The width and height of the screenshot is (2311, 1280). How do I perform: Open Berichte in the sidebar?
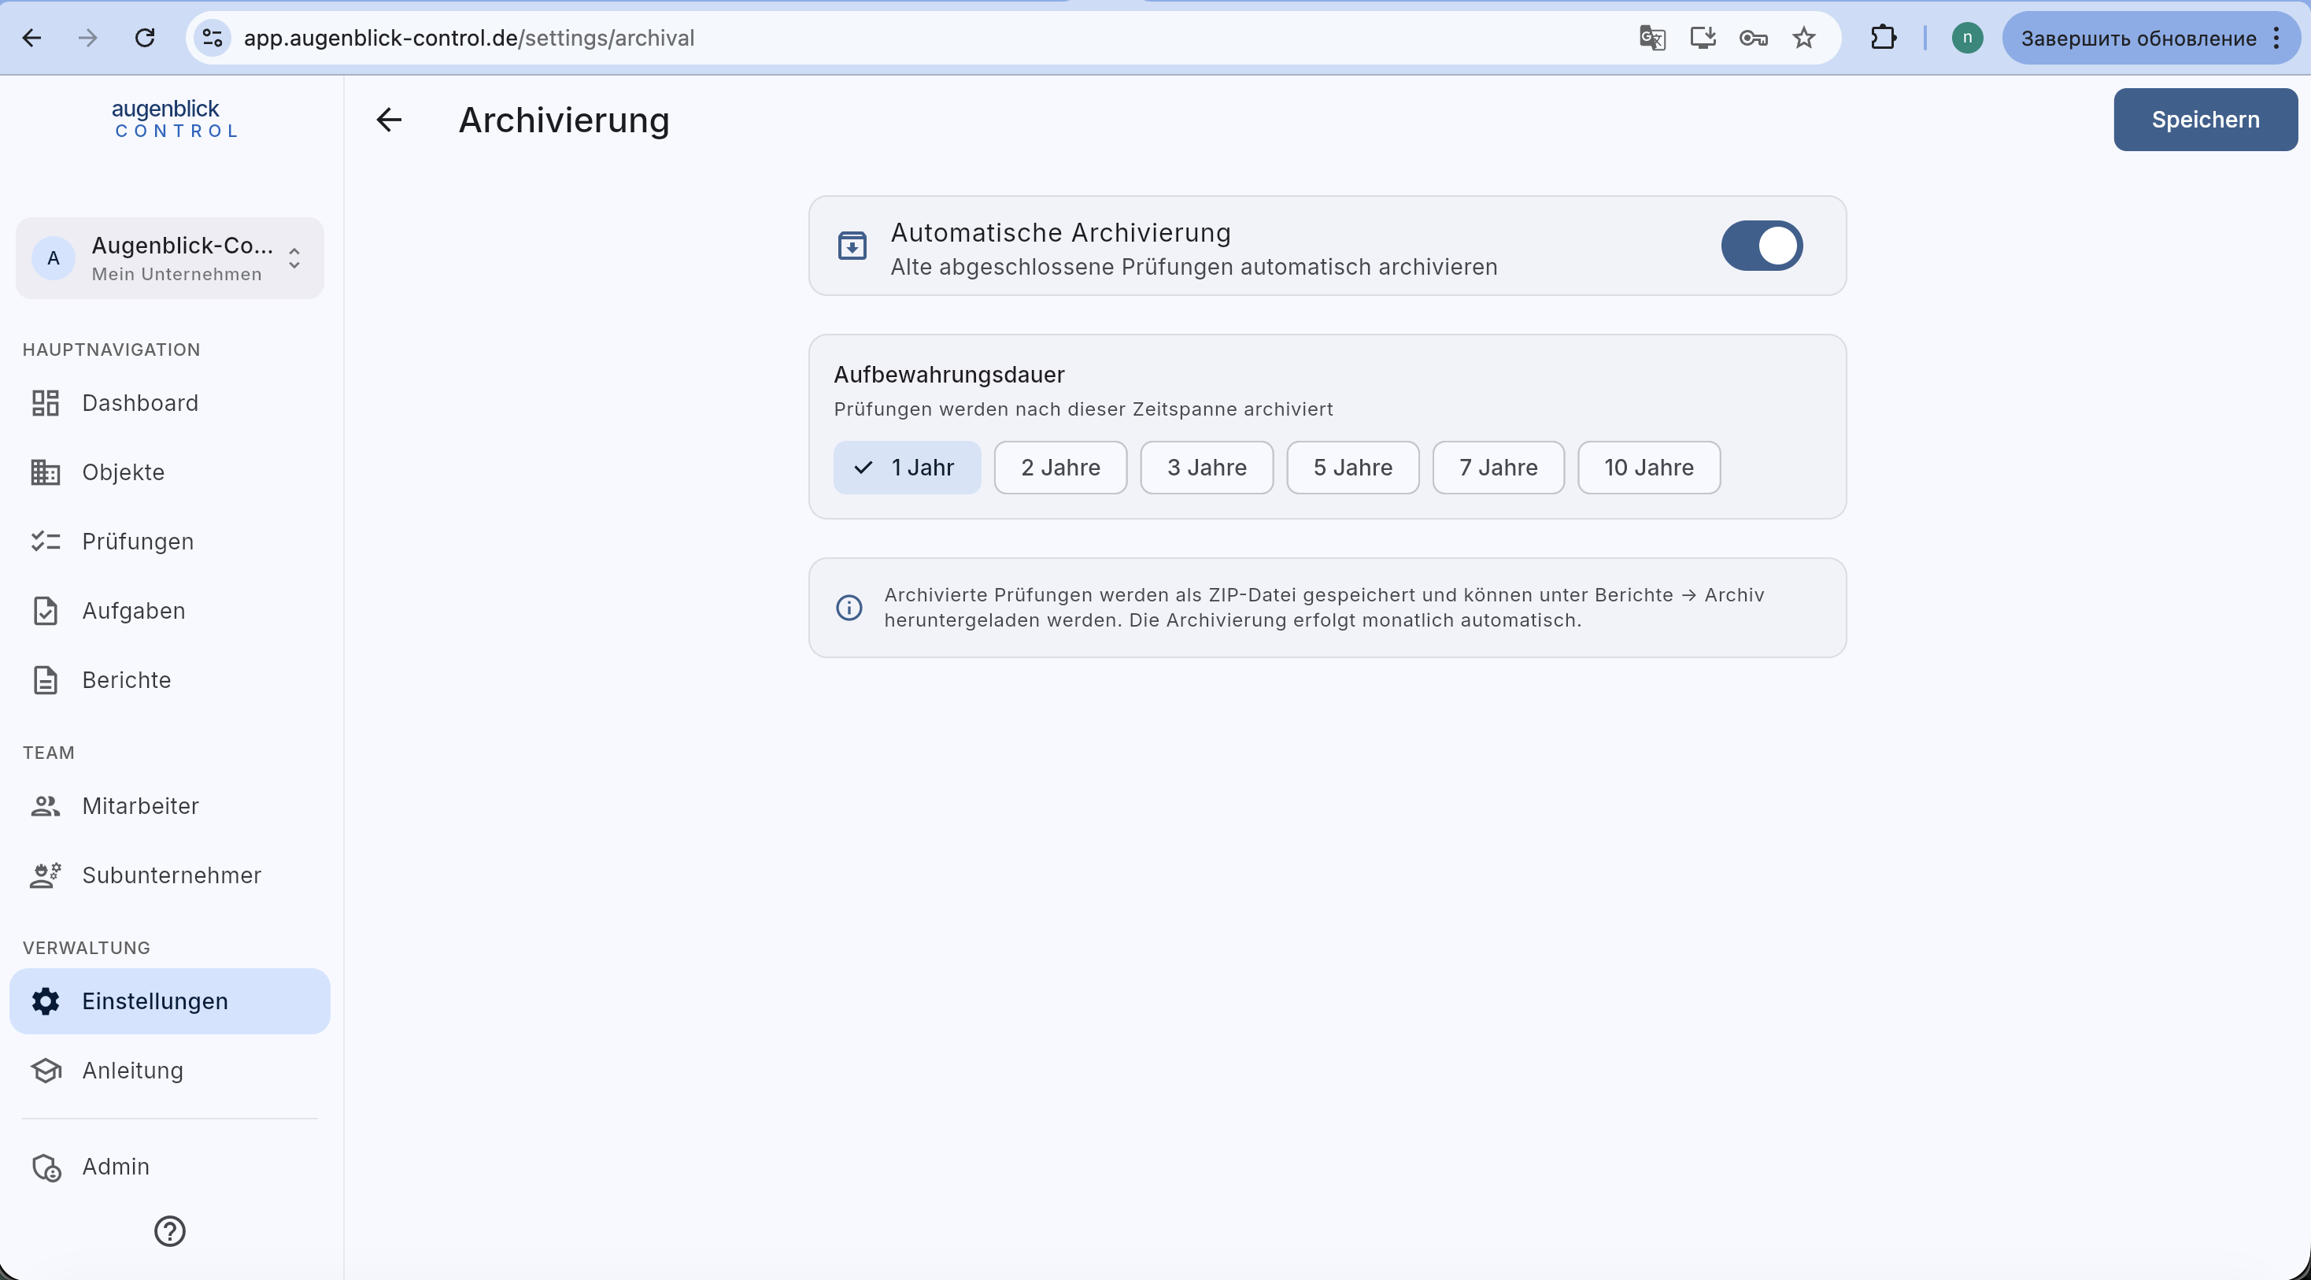169,680
